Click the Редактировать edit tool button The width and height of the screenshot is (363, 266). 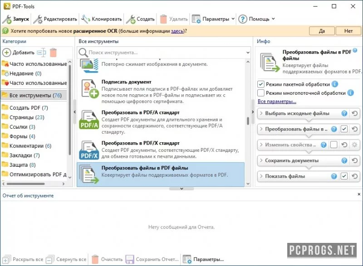click(x=55, y=19)
